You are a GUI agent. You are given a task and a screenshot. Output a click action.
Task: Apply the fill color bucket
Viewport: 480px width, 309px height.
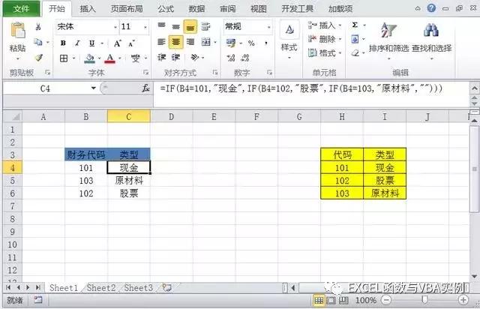click(x=89, y=58)
